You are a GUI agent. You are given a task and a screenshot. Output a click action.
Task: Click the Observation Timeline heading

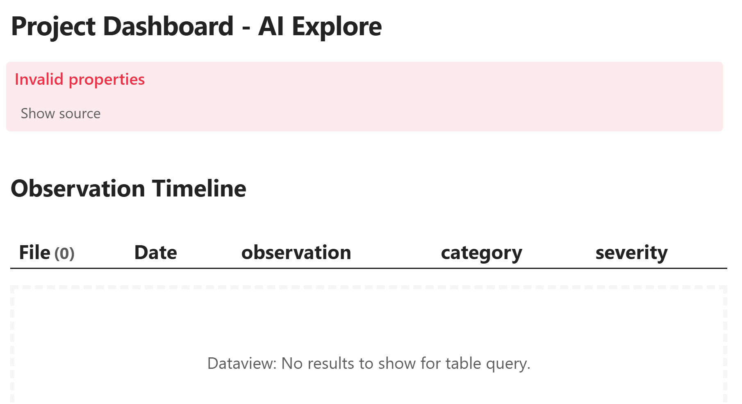click(128, 189)
